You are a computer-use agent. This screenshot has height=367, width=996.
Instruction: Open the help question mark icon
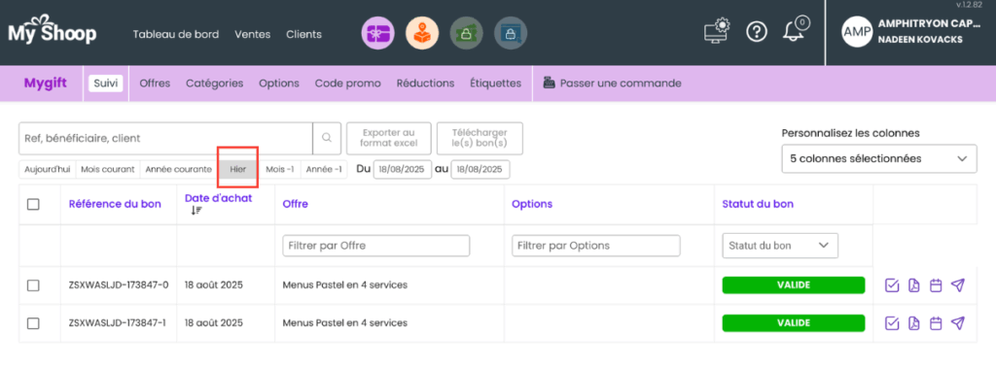(x=757, y=32)
